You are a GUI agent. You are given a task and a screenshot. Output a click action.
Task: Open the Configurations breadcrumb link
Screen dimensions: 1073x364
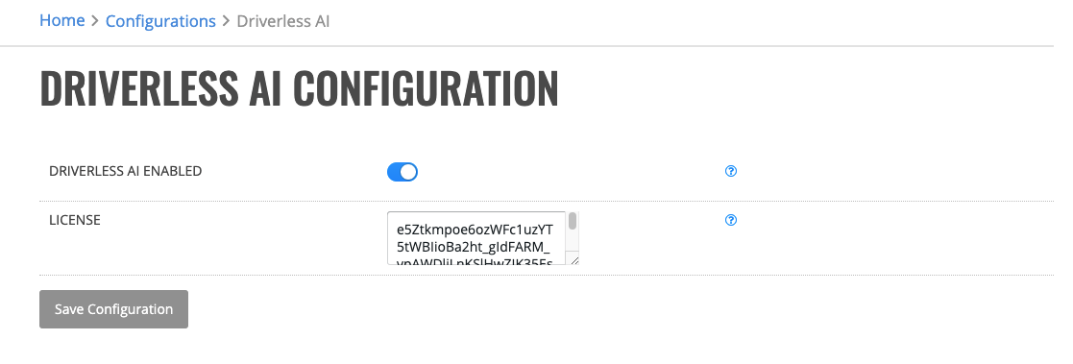[x=160, y=21]
